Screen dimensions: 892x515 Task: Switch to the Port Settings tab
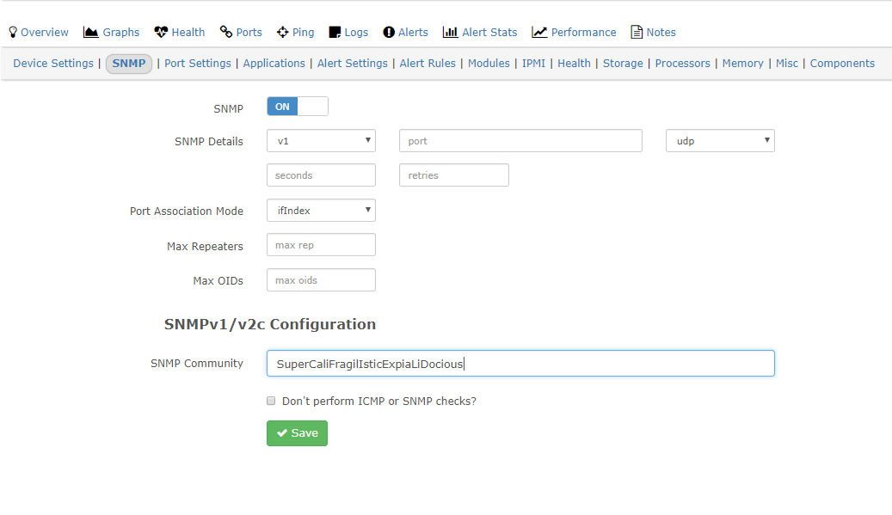(197, 63)
